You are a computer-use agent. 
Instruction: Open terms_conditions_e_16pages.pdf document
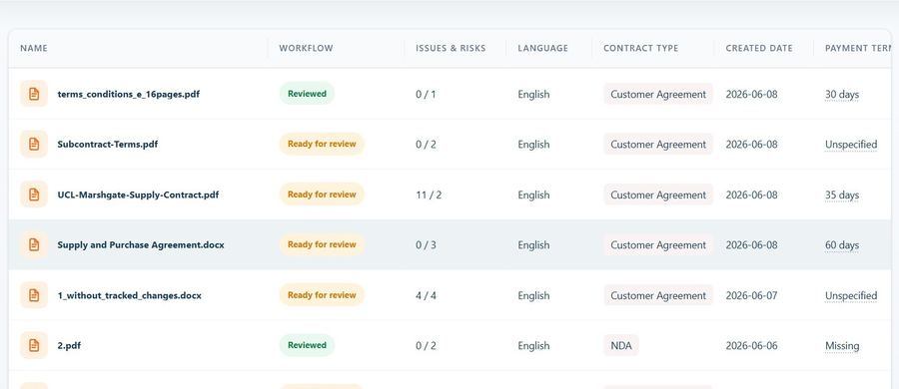[129, 94]
